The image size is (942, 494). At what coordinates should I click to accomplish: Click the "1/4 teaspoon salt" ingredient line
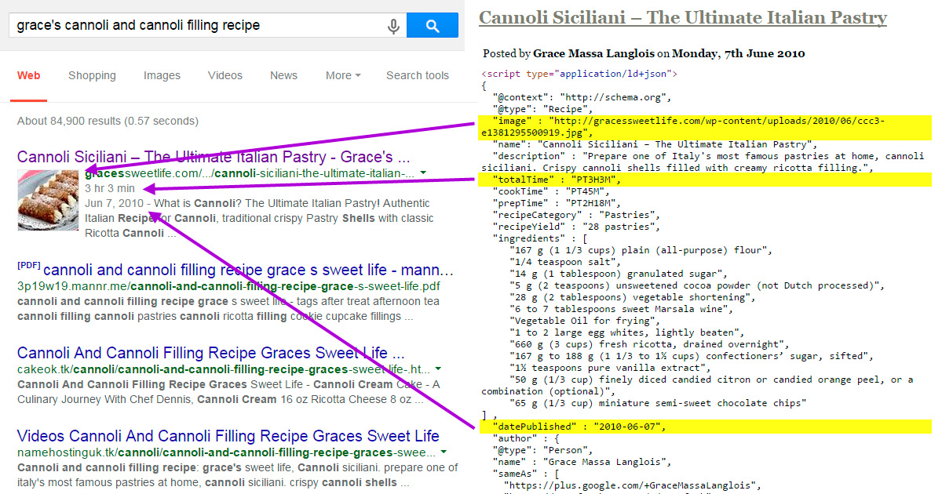(x=564, y=262)
